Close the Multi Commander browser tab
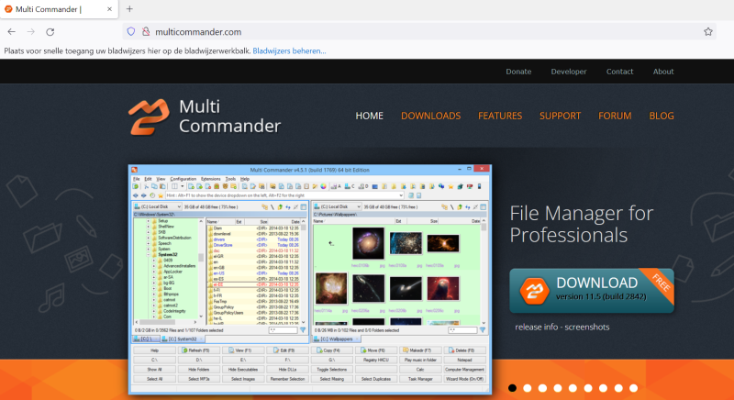This screenshot has width=734, height=400. point(107,9)
